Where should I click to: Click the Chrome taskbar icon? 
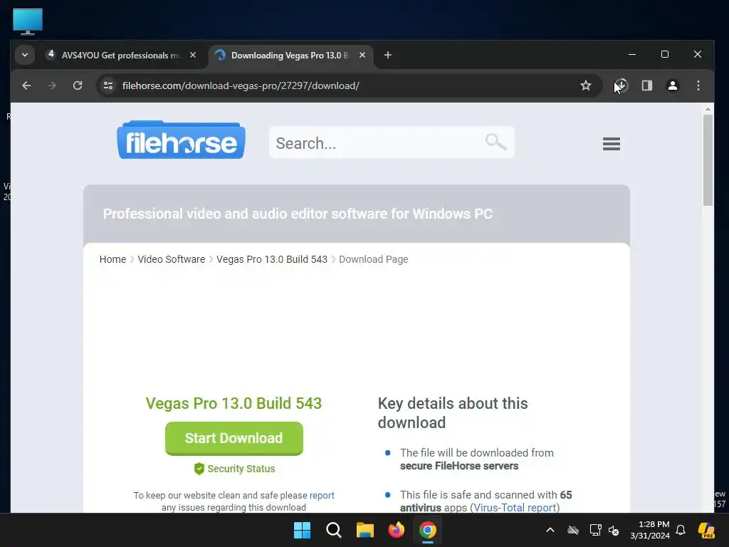pyautogui.click(x=428, y=530)
